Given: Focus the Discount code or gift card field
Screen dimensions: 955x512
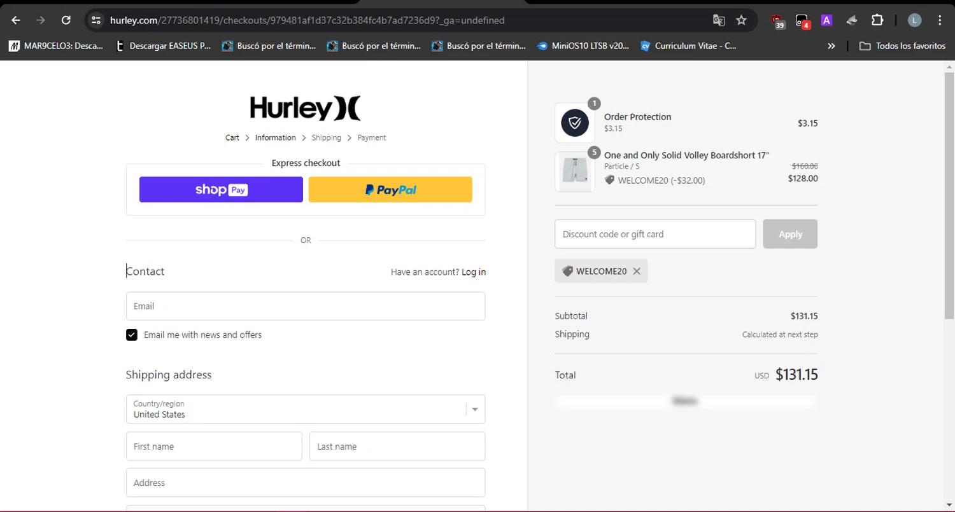Looking at the screenshot, I should pyautogui.click(x=655, y=234).
